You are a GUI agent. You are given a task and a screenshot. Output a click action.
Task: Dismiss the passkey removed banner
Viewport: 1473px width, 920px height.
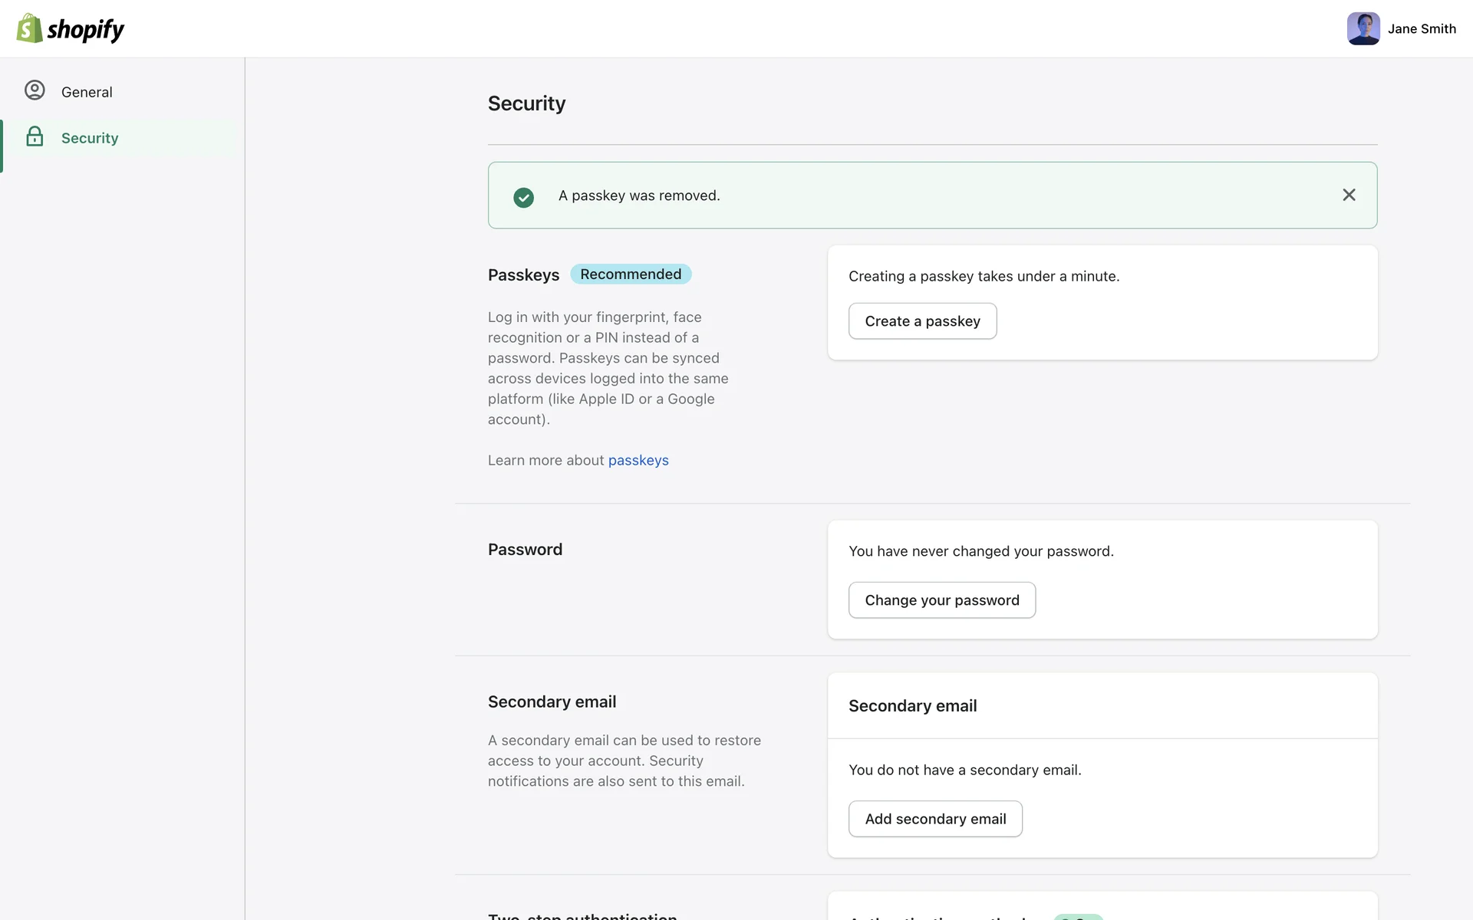click(x=1349, y=195)
